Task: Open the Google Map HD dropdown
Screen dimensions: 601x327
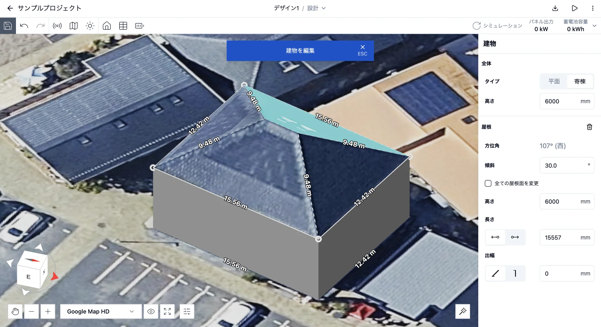Action: pos(101,311)
